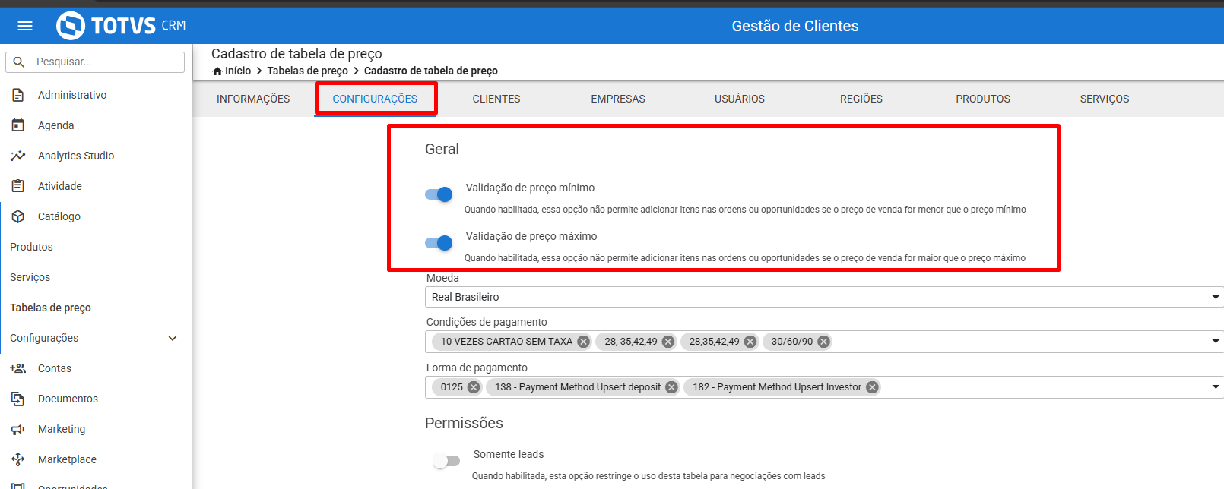Remove the Payment Method Upsert Investor chip
The image size is (1224, 489).
tap(872, 387)
